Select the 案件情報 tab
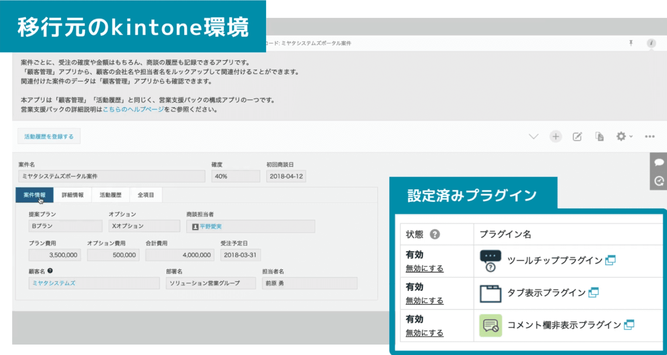Image resolution: width=667 pixels, height=355 pixels. [x=35, y=195]
